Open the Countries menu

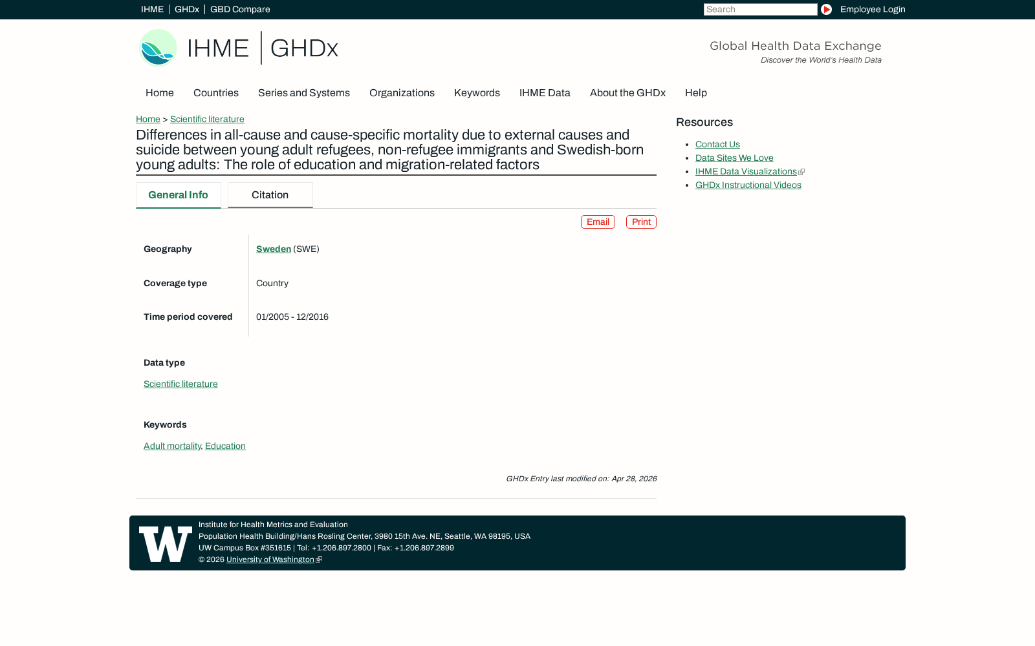216,93
